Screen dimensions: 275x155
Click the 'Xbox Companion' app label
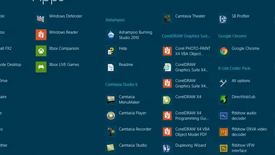[64, 48]
